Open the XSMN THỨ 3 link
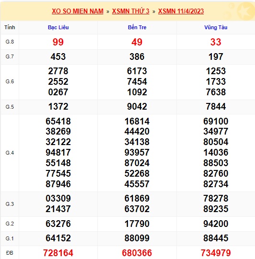This screenshot has height=259, width=255. [x=131, y=11]
